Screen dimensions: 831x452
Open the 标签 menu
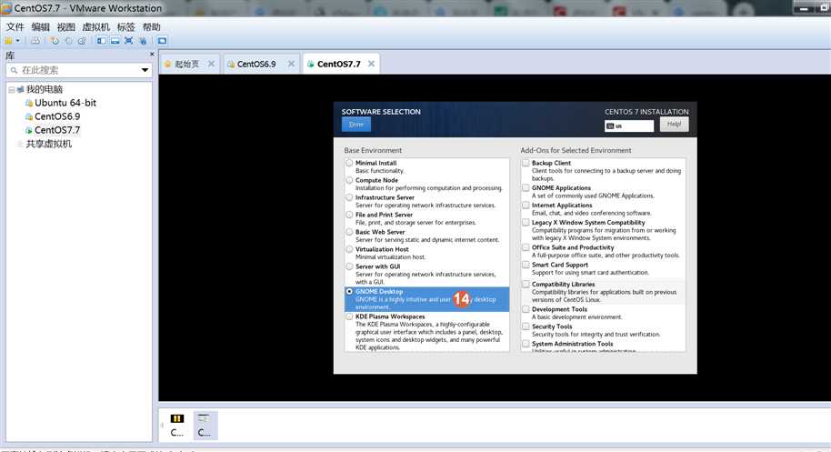125,27
